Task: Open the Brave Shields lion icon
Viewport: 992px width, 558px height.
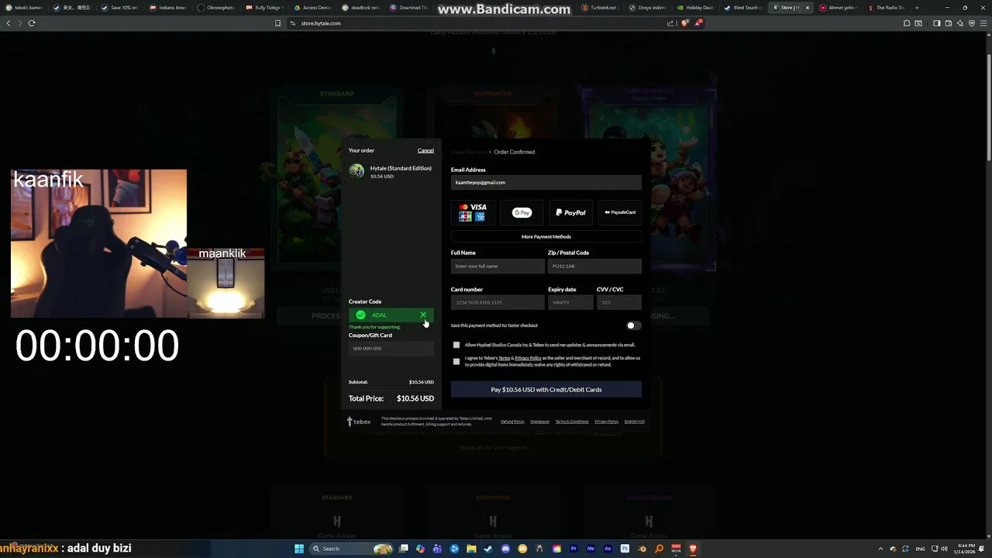Action: [x=684, y=23]
